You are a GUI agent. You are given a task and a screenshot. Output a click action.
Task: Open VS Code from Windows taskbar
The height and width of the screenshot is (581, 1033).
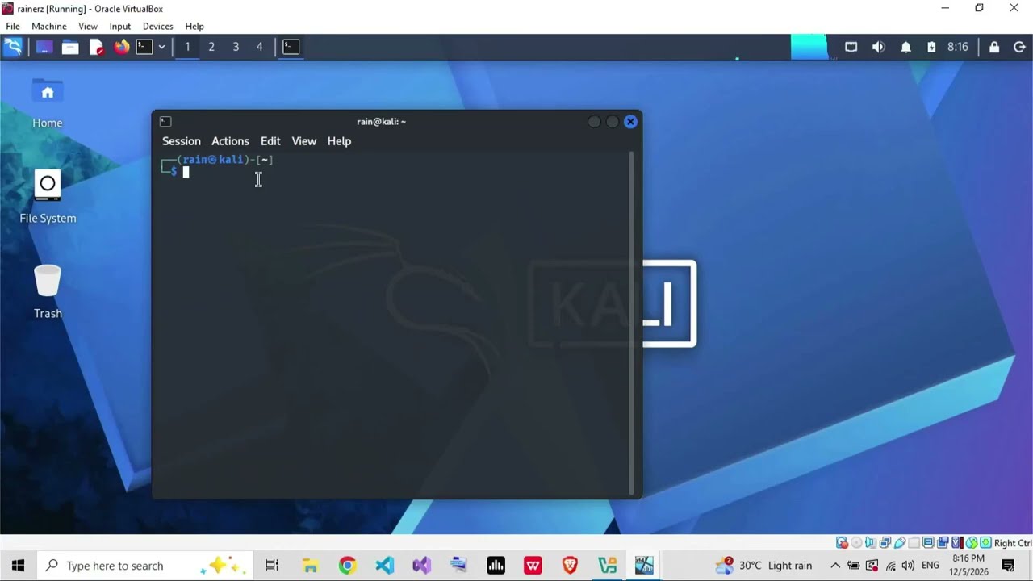pos(384,566)
